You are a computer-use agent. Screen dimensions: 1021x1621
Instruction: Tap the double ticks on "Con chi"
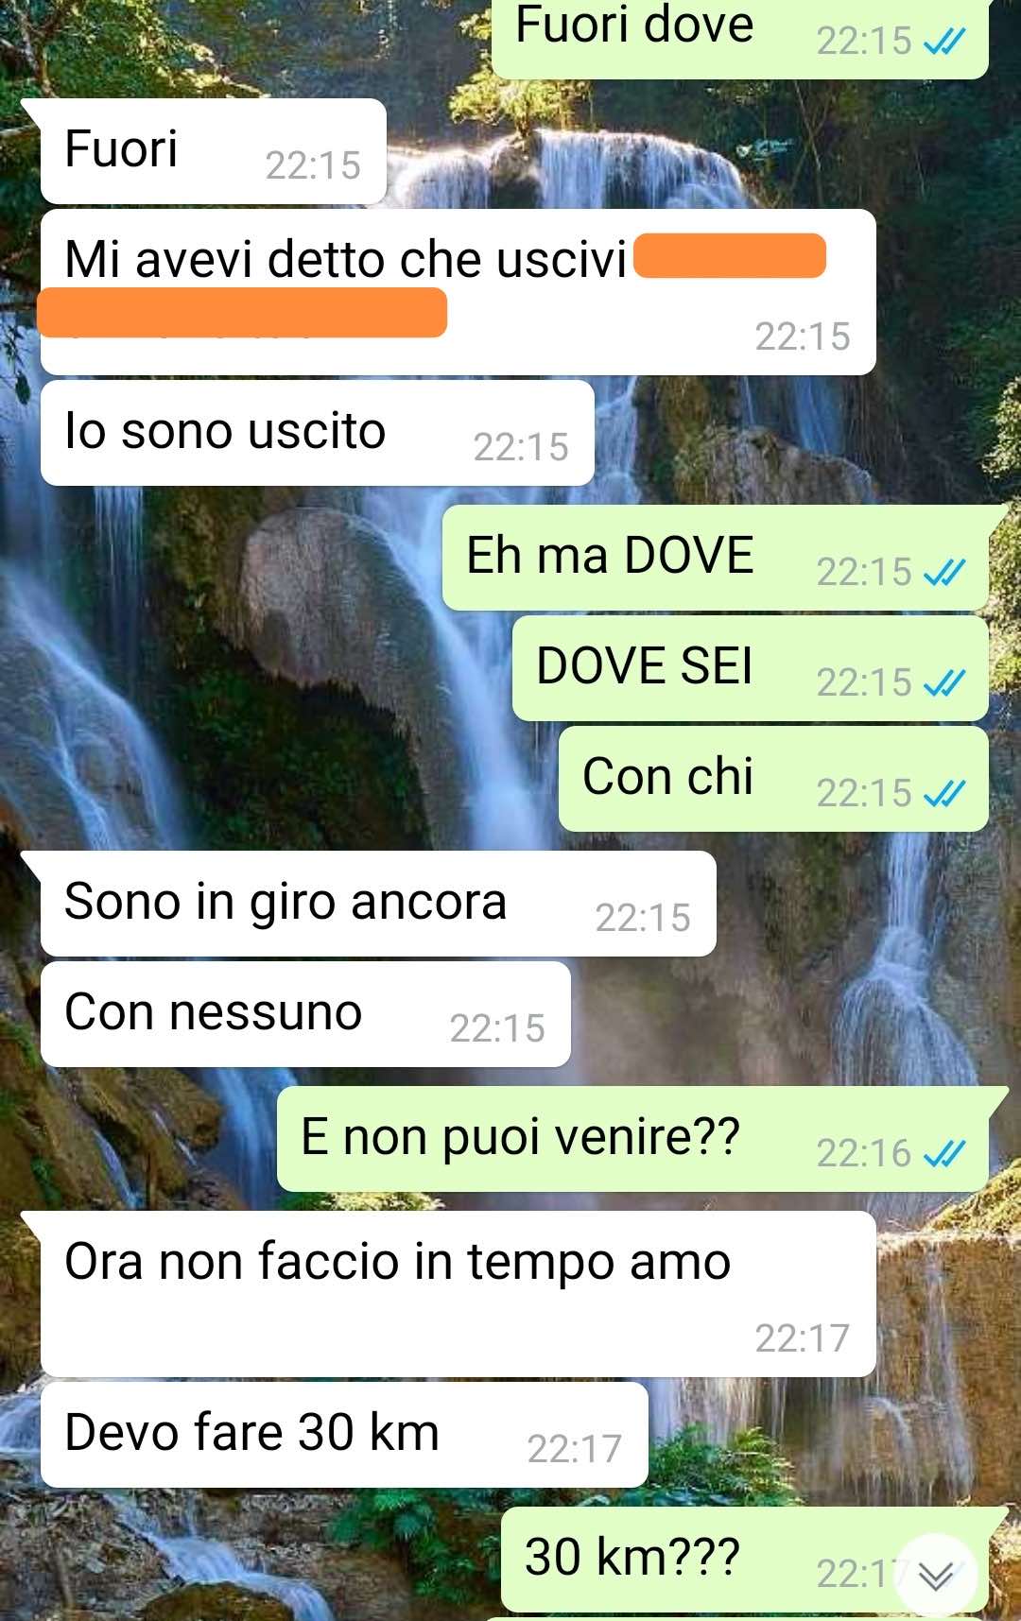click(944, 793)
